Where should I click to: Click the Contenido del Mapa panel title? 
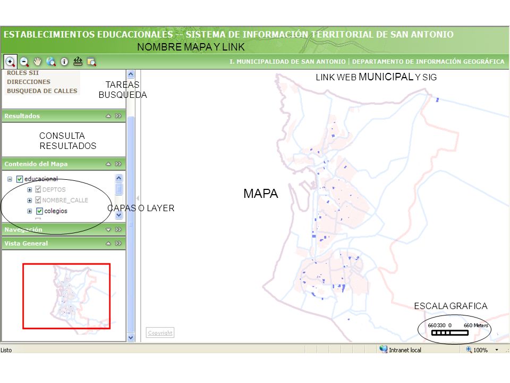tap(36, 164)
